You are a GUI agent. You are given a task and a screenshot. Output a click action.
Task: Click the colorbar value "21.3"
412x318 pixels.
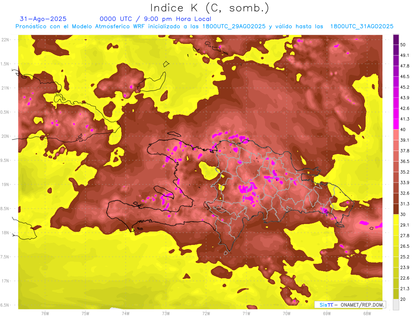coord(405,289)
